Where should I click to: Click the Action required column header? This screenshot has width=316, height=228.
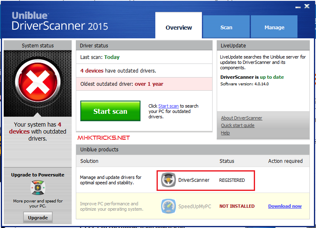pyautogui.click(x=286, y=161)
